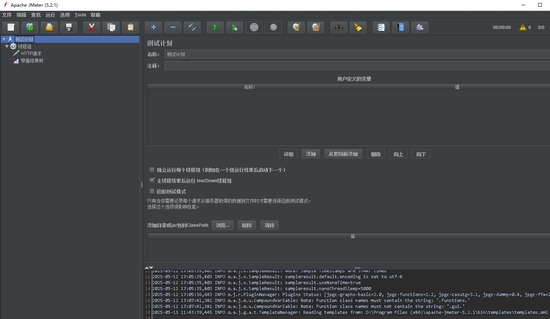Viewport: 550px width, 319px height.
Task: Open the 编辑 menu
Action: (22, 15)
